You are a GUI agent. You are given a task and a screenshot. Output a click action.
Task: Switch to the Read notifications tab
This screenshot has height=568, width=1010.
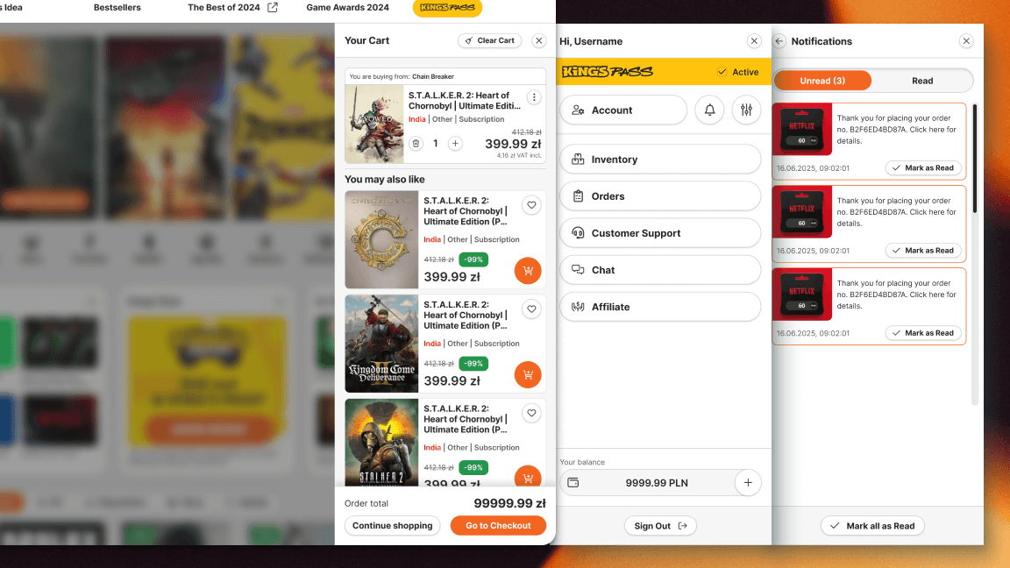pos(922,81)
